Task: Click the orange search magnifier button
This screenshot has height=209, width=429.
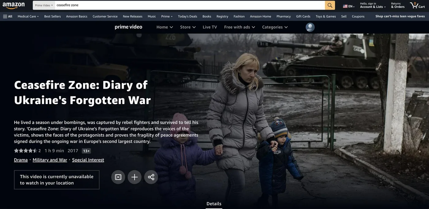Action: tap(330, 5)
